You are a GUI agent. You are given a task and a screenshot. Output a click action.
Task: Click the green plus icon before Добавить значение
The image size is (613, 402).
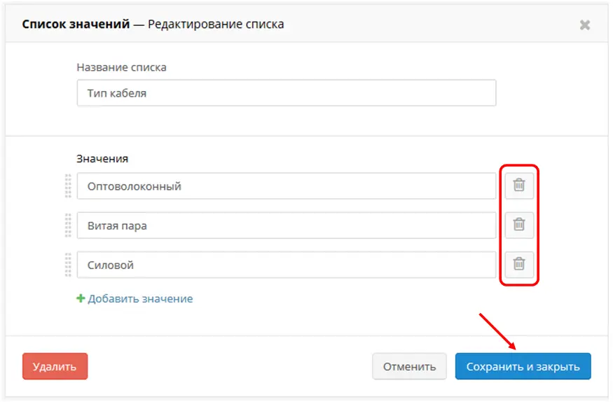click(81, 298)
